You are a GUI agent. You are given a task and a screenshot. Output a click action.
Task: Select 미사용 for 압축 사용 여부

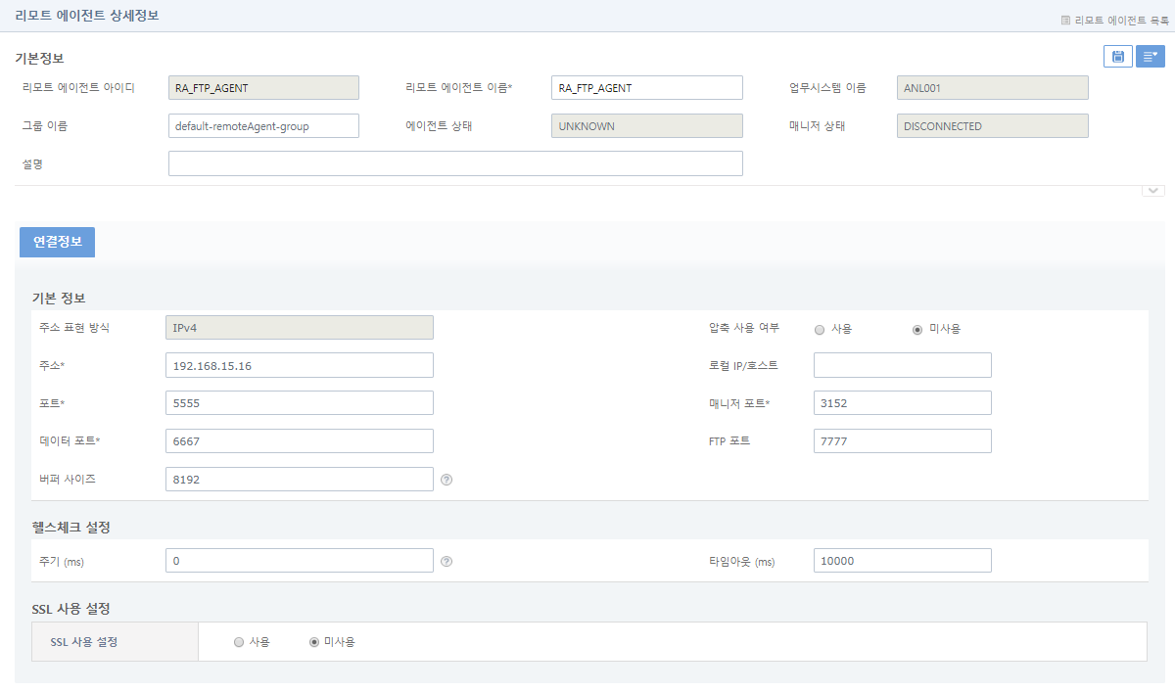coord(917,330)
